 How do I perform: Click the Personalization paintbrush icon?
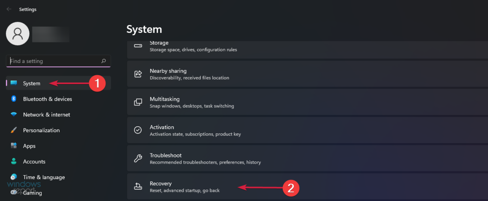(14, 130)
